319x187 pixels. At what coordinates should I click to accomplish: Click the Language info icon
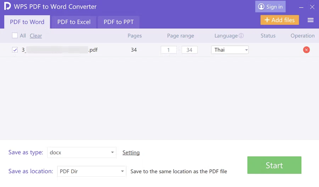pos(241,36)
